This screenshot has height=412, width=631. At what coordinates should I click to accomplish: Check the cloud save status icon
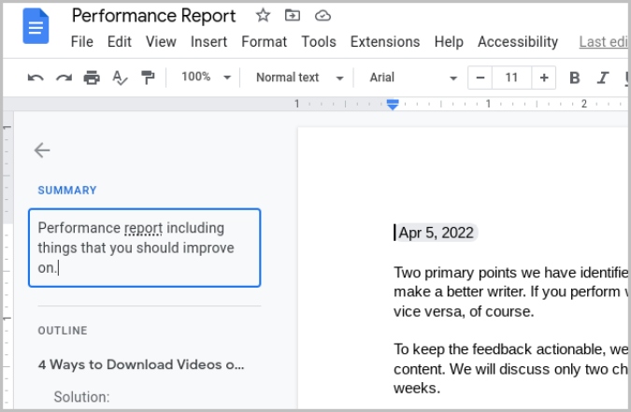pyautogui.click(x=323, y=16)
